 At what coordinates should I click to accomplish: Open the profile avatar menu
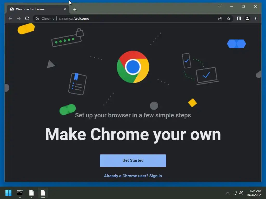247,18
